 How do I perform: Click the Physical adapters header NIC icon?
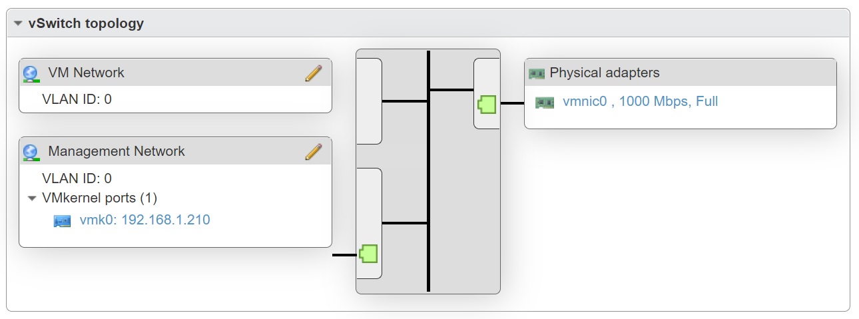(x=536, y=73)
